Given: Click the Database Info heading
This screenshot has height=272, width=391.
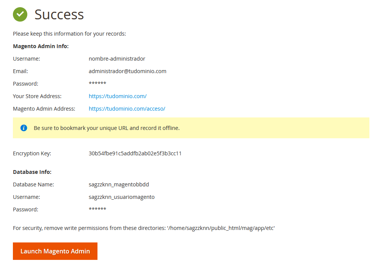Looking at the screenshot, I should (x=32, y=172).
